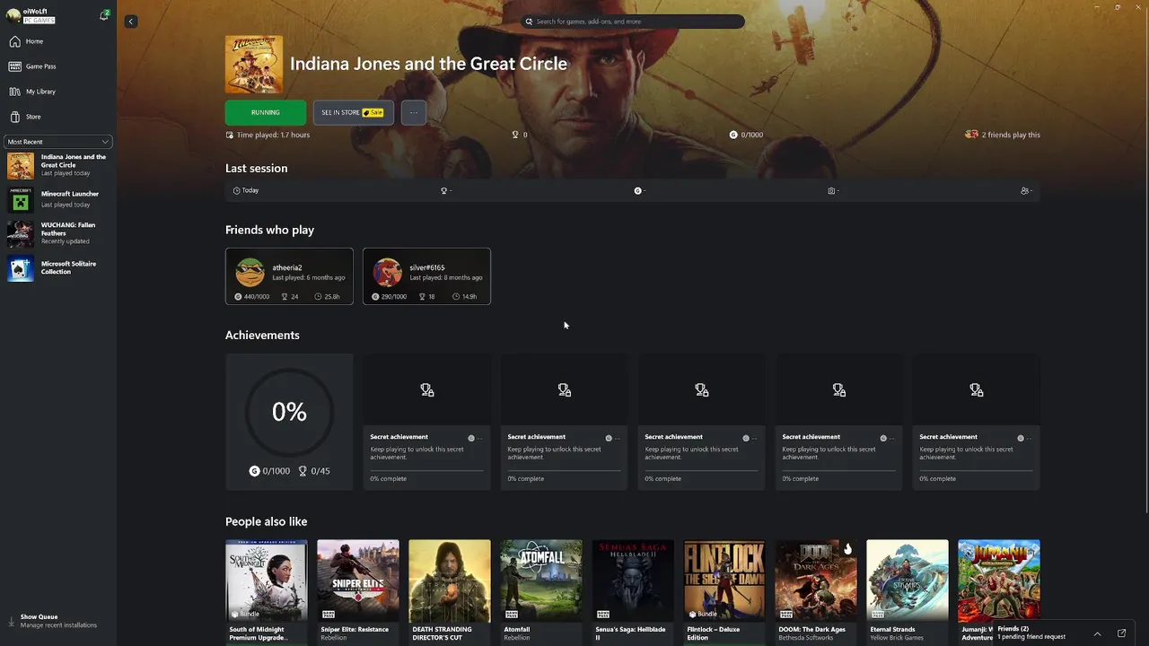The height and width of the screenshot is (646, 1149).
Task: Open the more options ellipsis button
Action: [x=414, y=112]
